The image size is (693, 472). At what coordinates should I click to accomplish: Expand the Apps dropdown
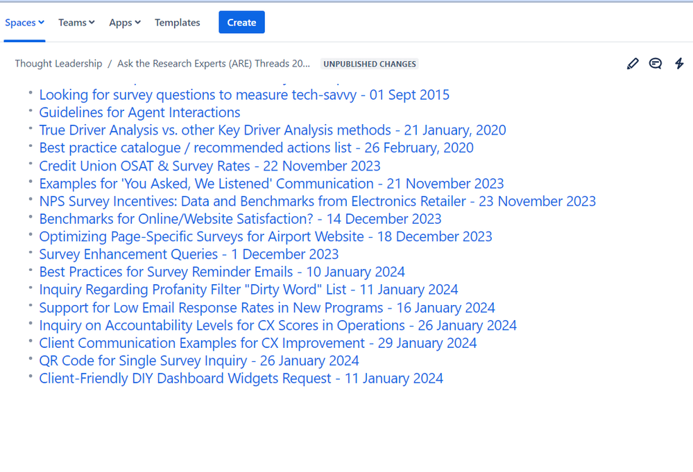(125, 22)
